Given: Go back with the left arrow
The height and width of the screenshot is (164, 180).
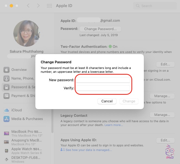Looking at the screenshot, I should point(29,6).
